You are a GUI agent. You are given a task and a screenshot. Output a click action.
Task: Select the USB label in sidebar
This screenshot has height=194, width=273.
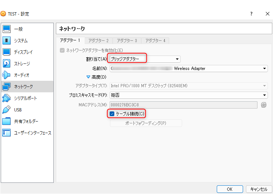pos(18,110)
